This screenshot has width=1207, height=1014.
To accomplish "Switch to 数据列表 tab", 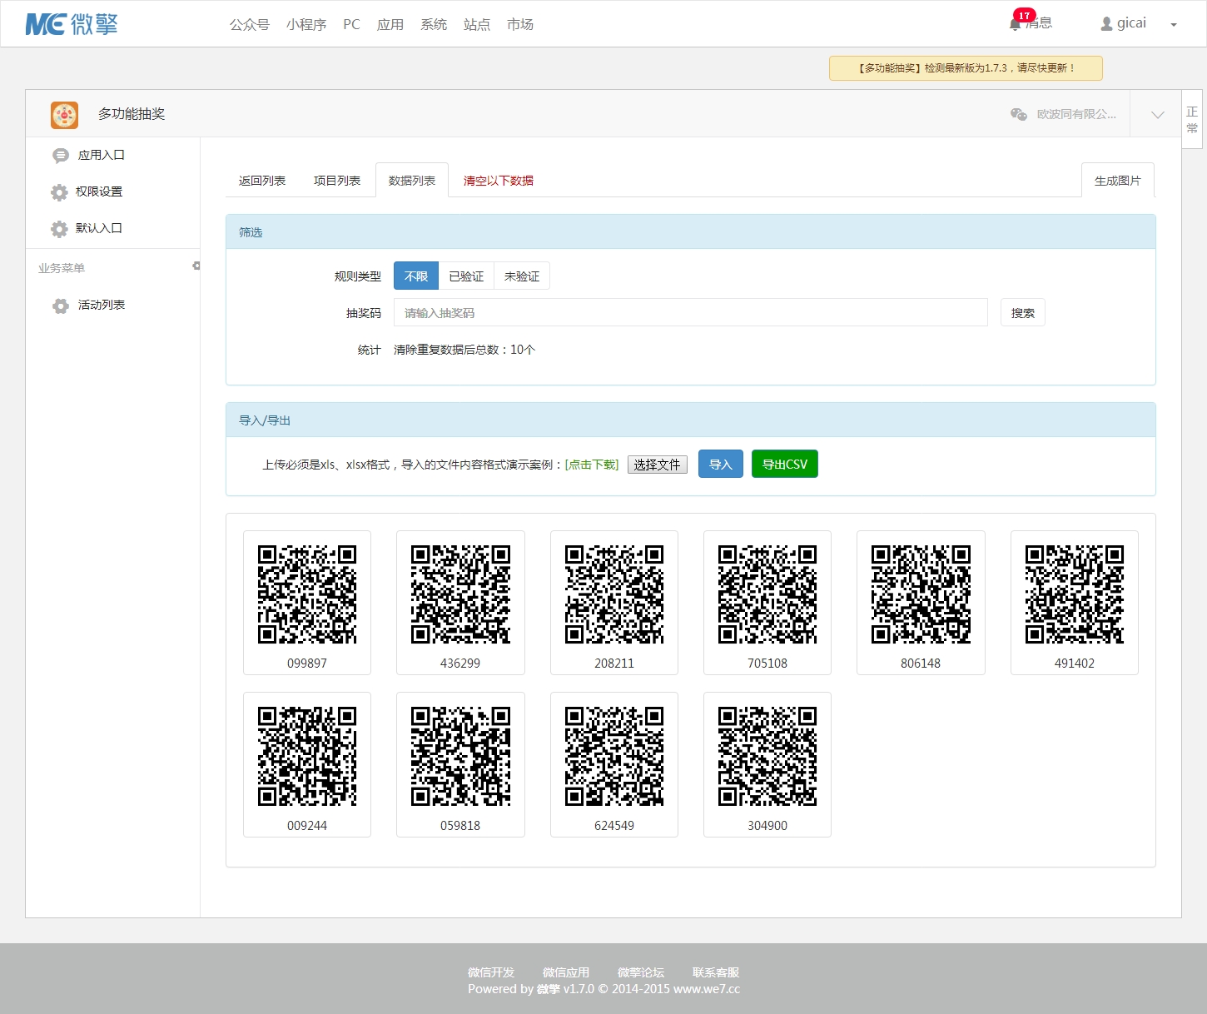I will click(412, 181).
